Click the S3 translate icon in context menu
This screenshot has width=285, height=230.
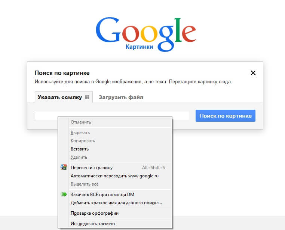(x=64, y=167)
